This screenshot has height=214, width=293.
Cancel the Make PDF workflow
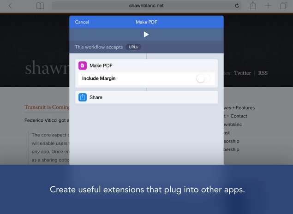pos(82,22)
